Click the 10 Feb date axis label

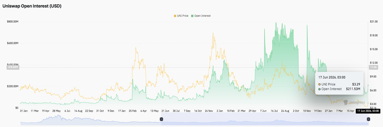(x=231, y=111)
